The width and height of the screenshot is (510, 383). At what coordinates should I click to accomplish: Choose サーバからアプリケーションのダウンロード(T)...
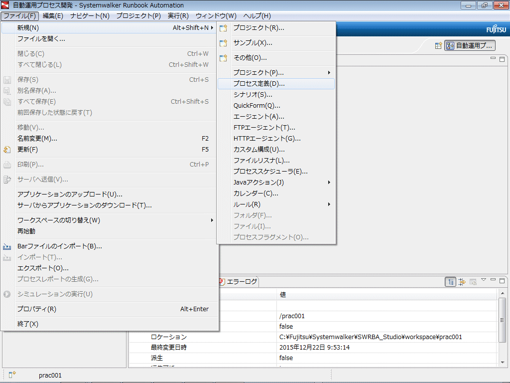coord(109,205)
